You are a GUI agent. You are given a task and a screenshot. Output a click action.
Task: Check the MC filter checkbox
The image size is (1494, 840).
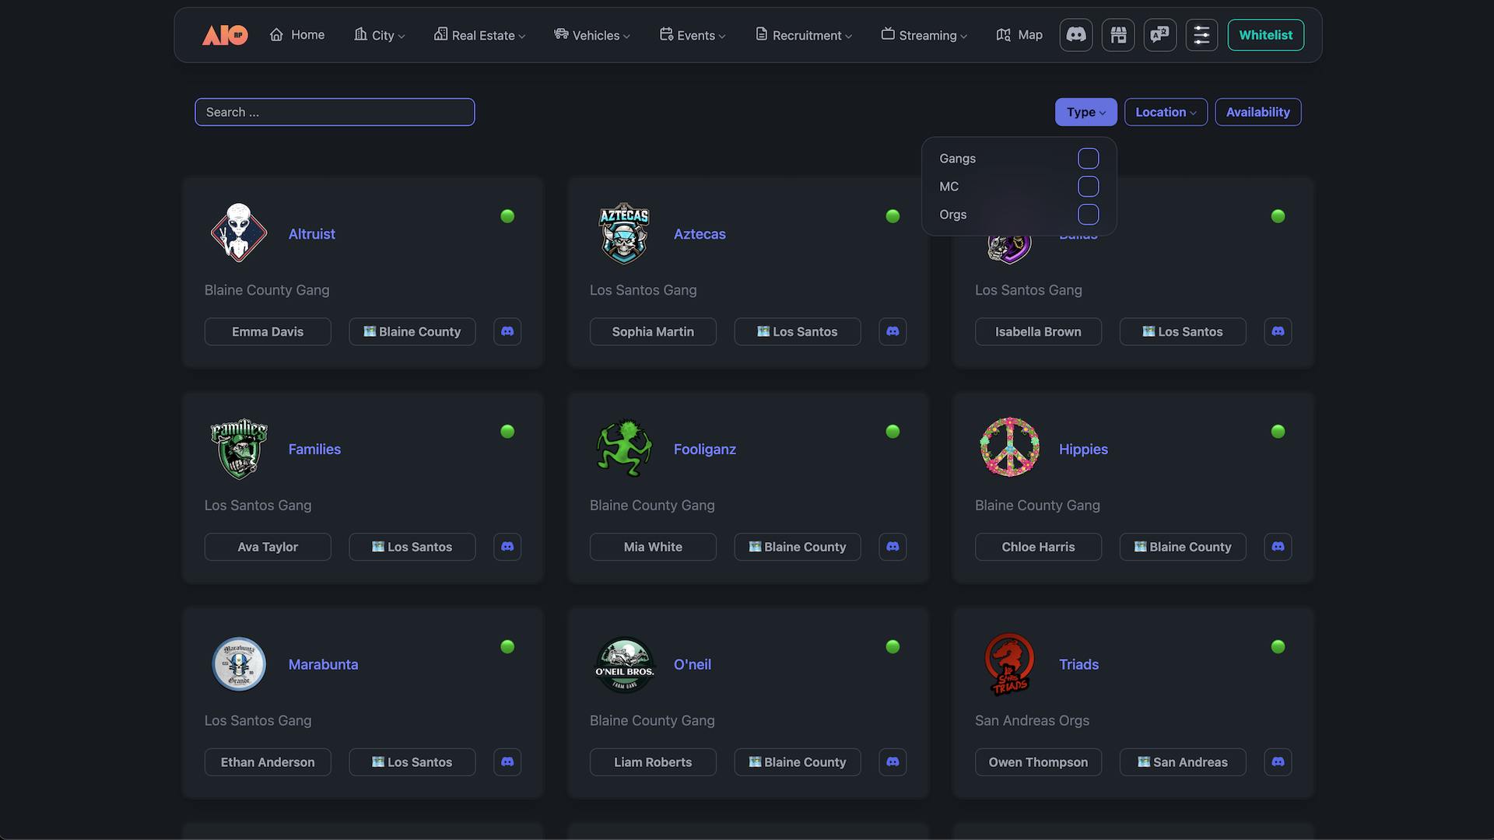(x=1088, y=187)
